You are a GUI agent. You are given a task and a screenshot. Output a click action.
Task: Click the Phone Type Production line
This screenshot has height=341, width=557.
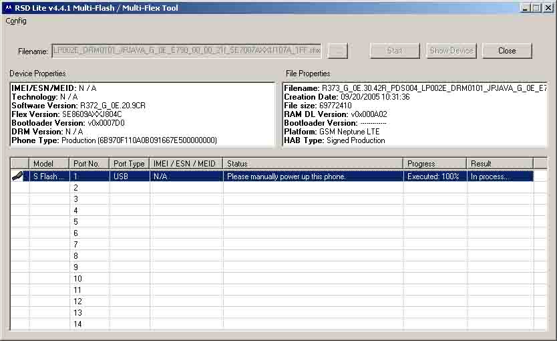pyautogui.click(x=114, y=140)
